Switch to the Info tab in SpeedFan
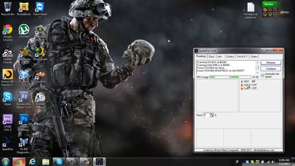The width and height of the screenshot is (295, 166). 219,56
